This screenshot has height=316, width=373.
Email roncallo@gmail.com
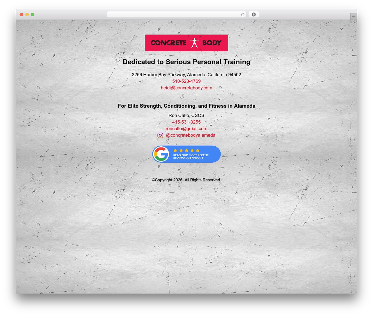tap(186, 129)
